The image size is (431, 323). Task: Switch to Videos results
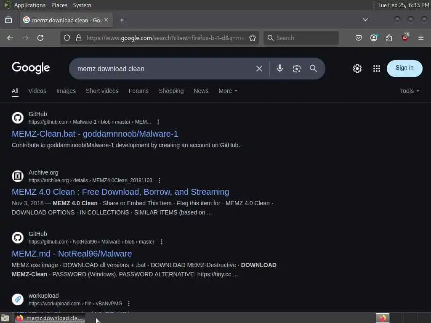37,91
